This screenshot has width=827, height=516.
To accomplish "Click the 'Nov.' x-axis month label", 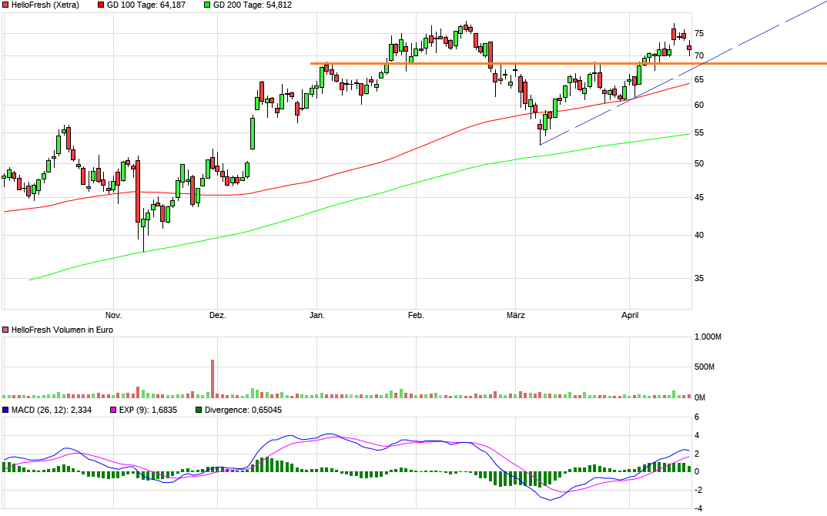I will tap(113, 316).
